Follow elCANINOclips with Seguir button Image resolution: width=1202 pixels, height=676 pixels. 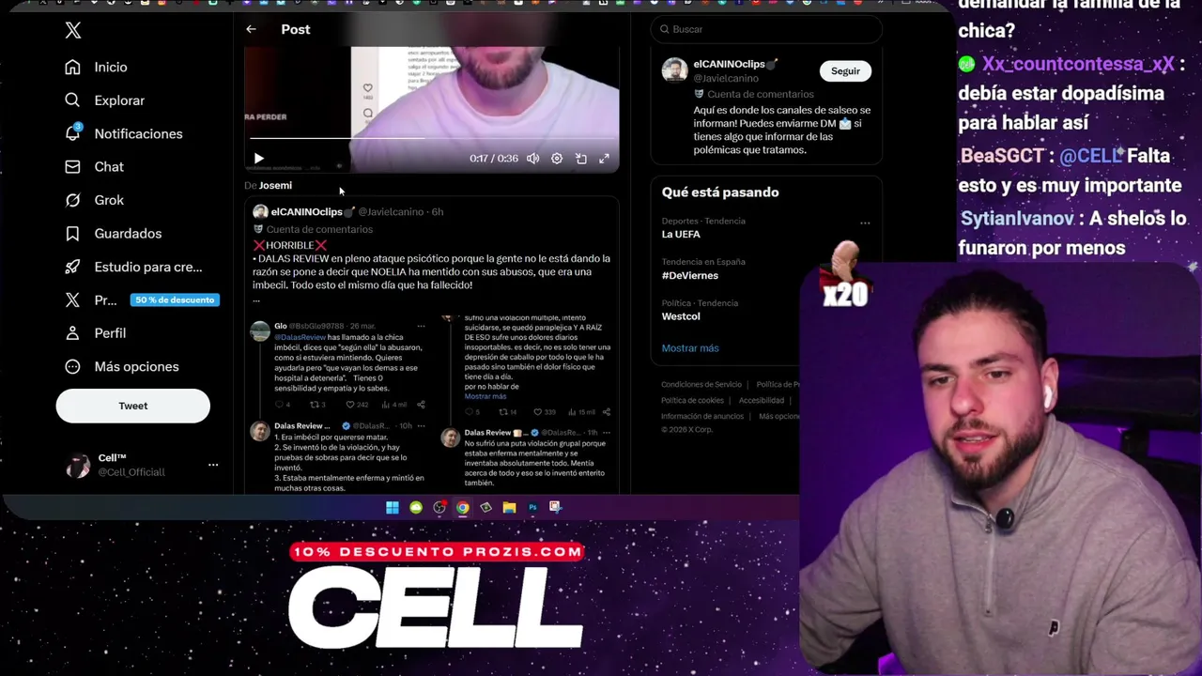[845, 70]
